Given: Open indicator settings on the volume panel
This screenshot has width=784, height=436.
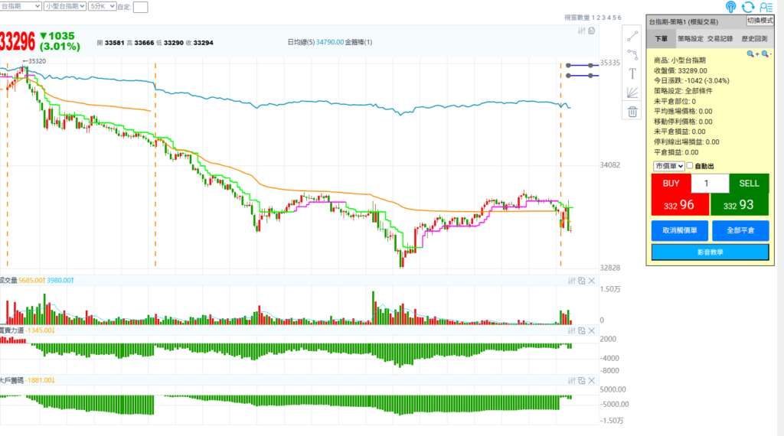Looking at the screenshot, I should click(x=570, y=281).
